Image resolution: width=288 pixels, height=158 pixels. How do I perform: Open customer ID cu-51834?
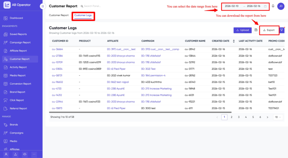[57, 69]
